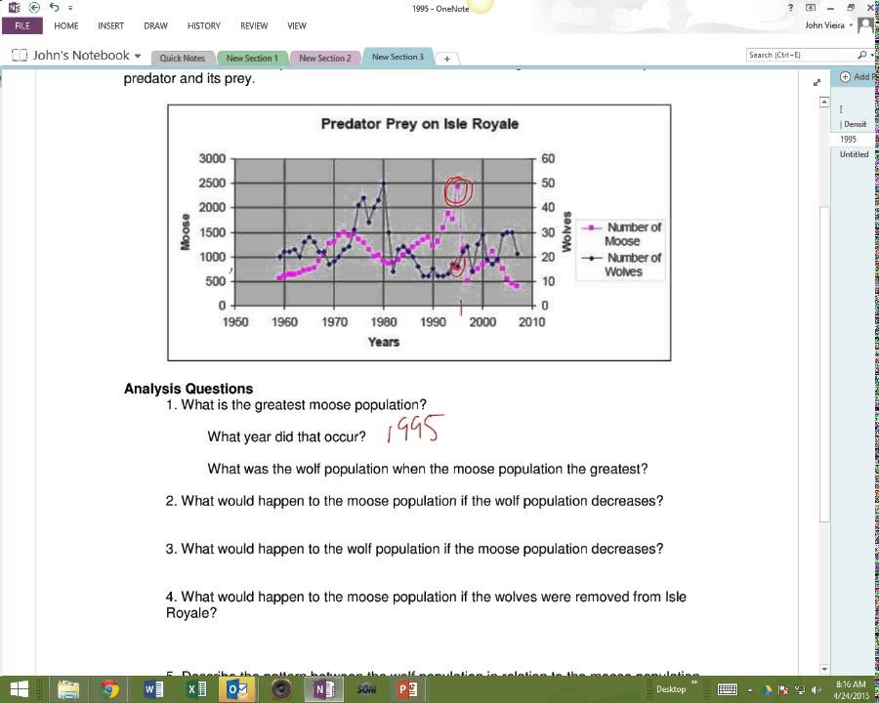879x703 pixels.
Task: Click the Years axis label on chart
Action: [384, 342]
